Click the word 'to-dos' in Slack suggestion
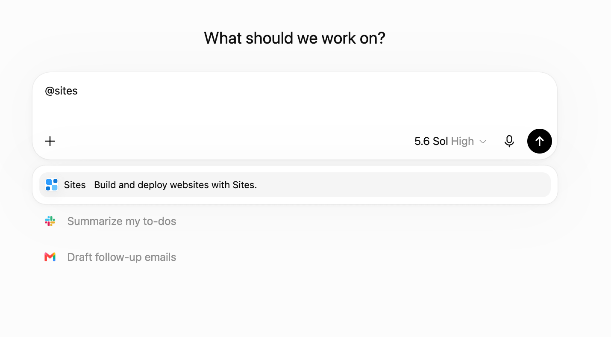 (x=162, y=221)
